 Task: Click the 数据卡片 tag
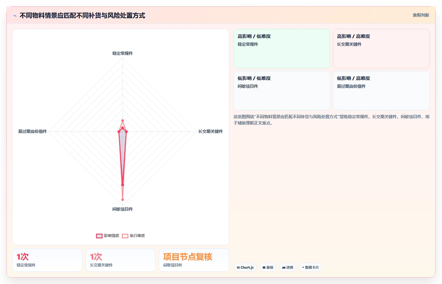coord(310,267)
